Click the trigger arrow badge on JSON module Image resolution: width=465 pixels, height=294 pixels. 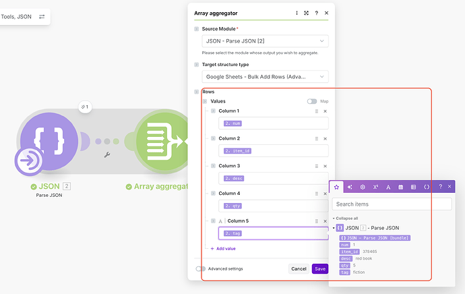pyautogui.click(x=29, y=160)
